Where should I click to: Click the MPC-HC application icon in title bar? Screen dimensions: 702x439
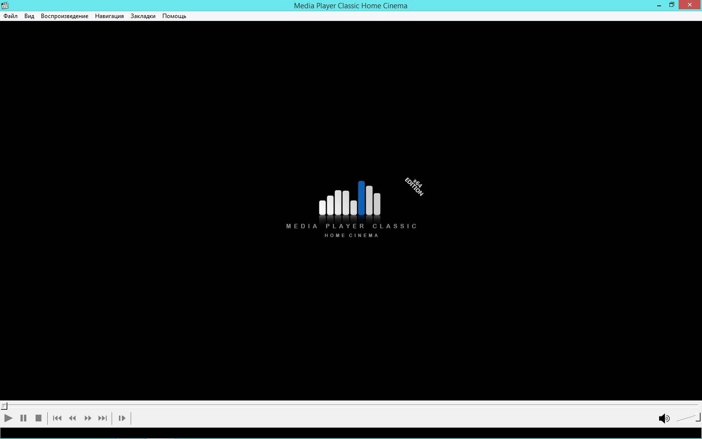[x=5, y=5]
